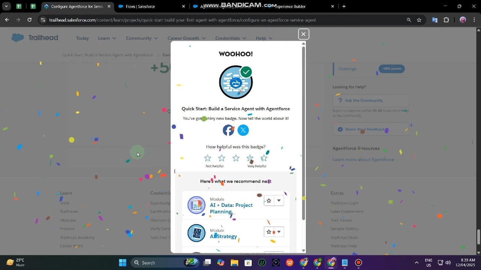Open Modules footer link
The image size is (481, 270).
tap(68, 220)
